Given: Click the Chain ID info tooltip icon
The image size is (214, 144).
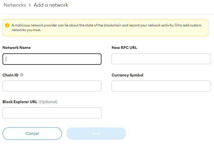Looking at the screenshot, I should 22,75.
